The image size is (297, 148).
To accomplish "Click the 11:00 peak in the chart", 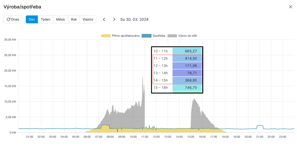I will coord(142,78).
